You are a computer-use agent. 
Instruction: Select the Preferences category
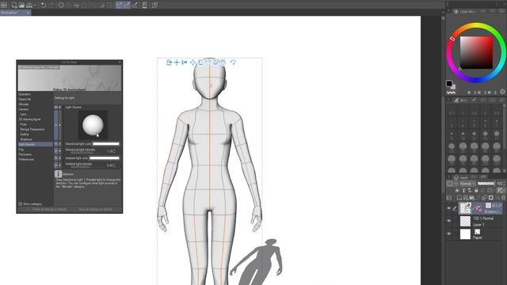26,159
